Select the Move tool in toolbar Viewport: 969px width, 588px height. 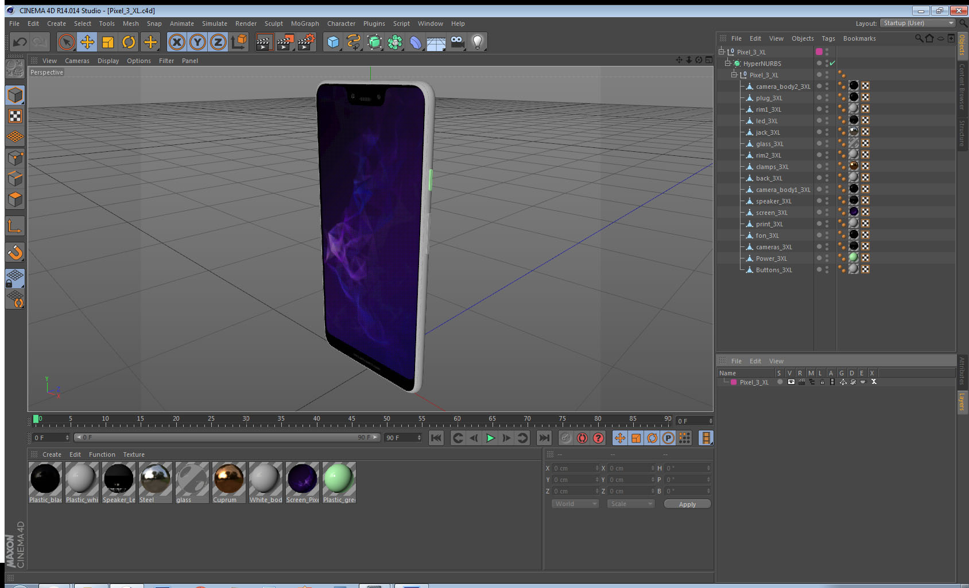87,42
